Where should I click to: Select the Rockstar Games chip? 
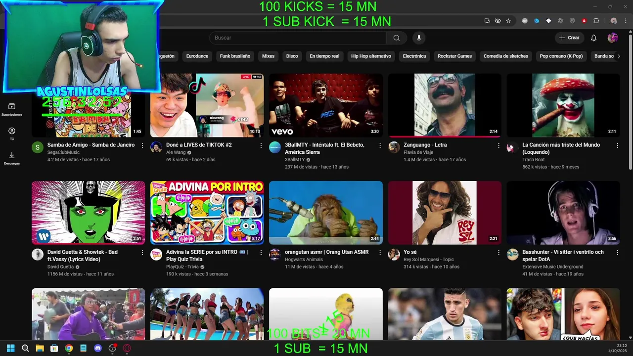point(454,56)
